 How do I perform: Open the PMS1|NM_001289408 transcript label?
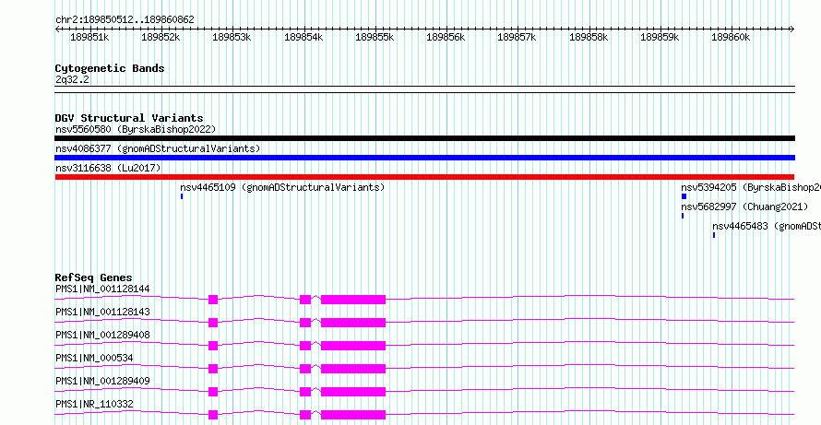click(x=102, y=335)
